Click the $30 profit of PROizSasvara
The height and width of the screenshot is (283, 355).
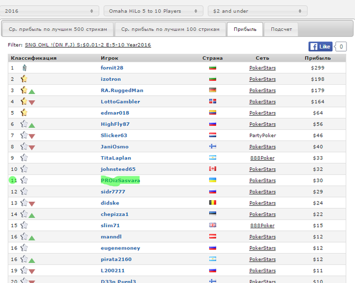pyautogui.click(x=317, y=181)
